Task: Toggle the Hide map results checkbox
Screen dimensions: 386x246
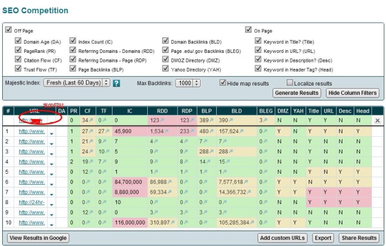Action: pos(223,83)
